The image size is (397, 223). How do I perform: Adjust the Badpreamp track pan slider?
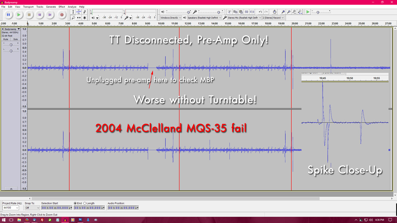(11, 51)
